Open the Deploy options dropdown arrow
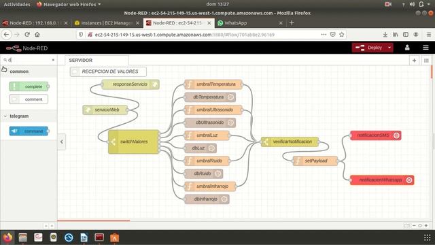 (389, 48)
